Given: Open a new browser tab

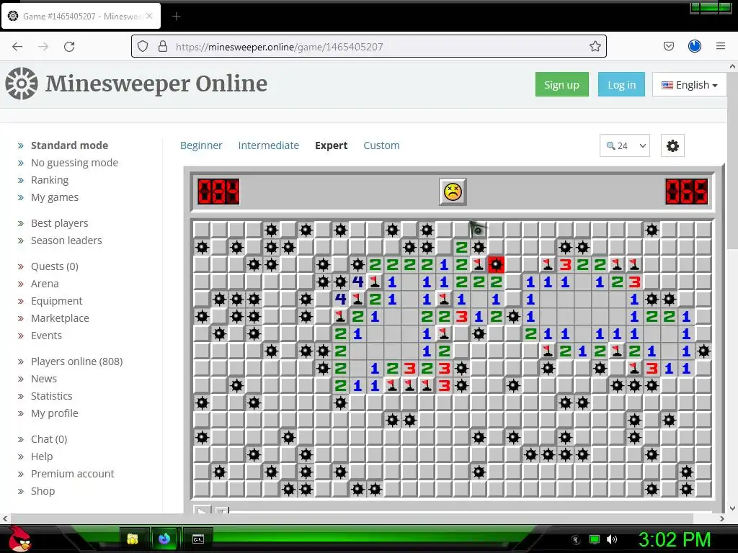Looking at the screenshot, I should (176, 17).
